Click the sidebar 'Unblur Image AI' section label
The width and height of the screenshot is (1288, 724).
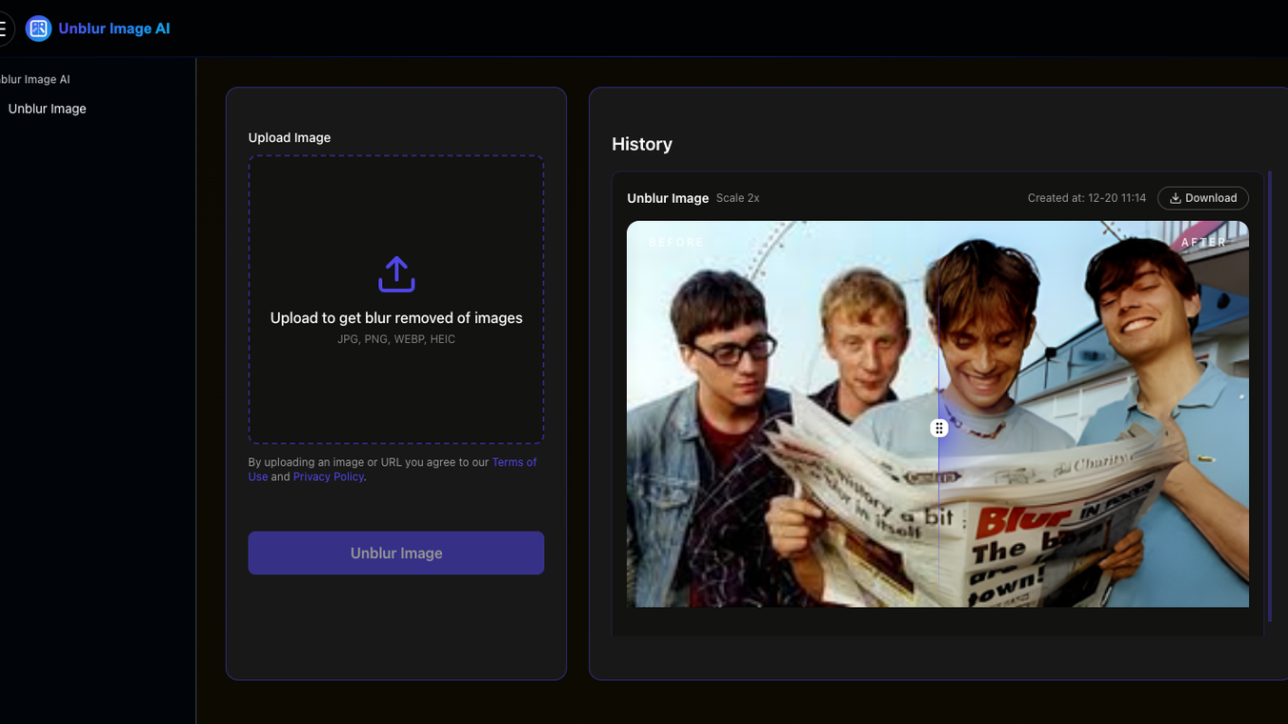[x=35, y=79]
